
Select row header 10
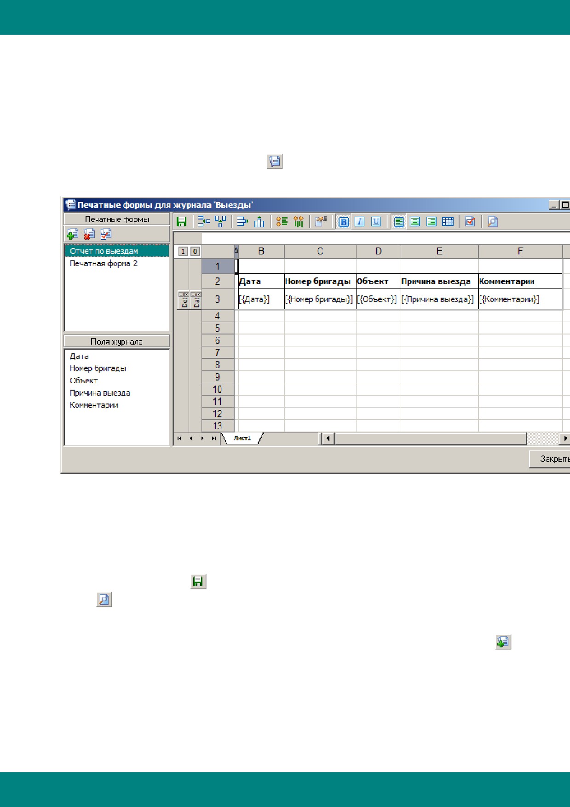tap(218, 389)
